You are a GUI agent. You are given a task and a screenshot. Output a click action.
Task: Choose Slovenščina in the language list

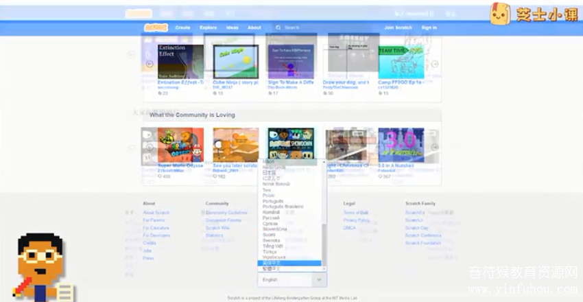click(289, 229)
